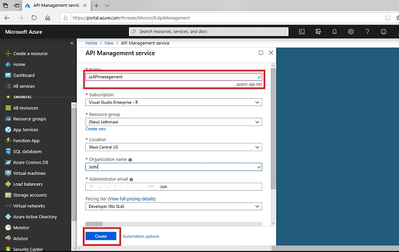Click the green plus Create a resource icon
The image size is (399, 252).
(8, 53)
